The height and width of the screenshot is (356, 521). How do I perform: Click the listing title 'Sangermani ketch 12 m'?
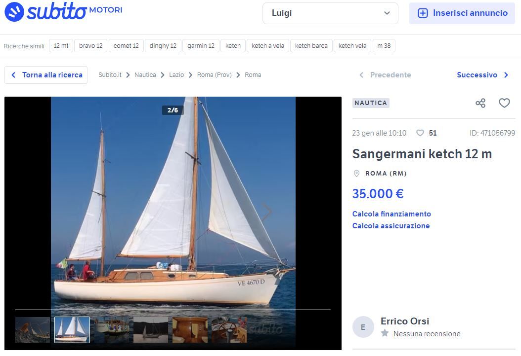(422, 154)
